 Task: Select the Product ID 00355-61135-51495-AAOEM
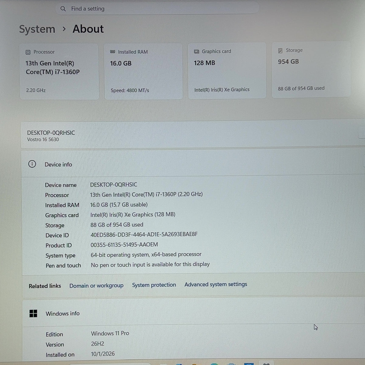tap(124, 245)
